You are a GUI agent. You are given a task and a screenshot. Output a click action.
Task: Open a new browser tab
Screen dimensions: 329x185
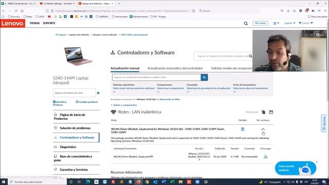tap(119, 4)
